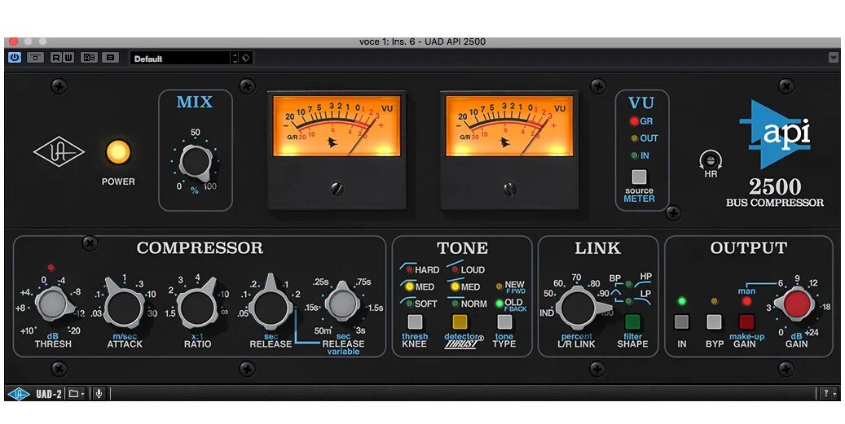Click the OUTPUT section heading
Screen dimensions: 845x424
(x=748, y=247)
